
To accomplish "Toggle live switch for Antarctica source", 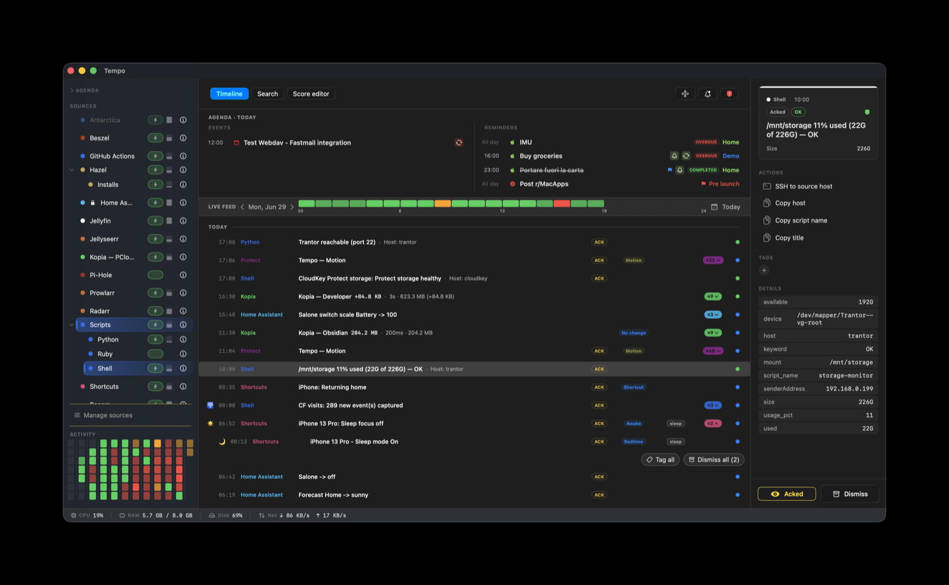I will (x=155, y=120).
